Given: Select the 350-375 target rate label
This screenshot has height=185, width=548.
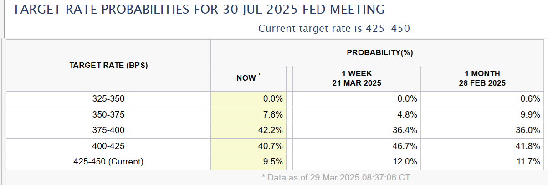Looking at the screenshot, I should point(108,114).
